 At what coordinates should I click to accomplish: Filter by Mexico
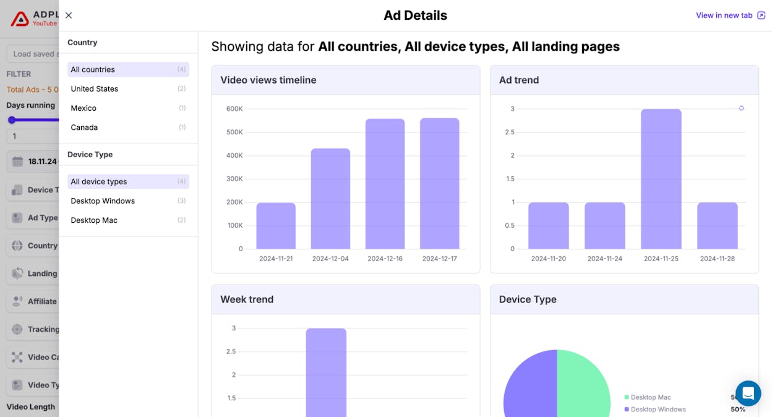tap(128, 108)
